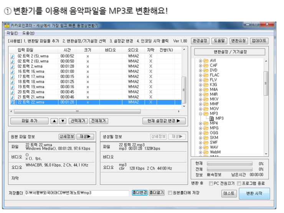Click the audio file icon of 22 트랙 22.wma

pyautogui.click(x=12, y=102)
